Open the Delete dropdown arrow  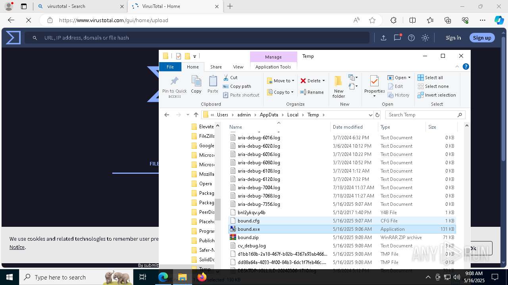(323, 81)
